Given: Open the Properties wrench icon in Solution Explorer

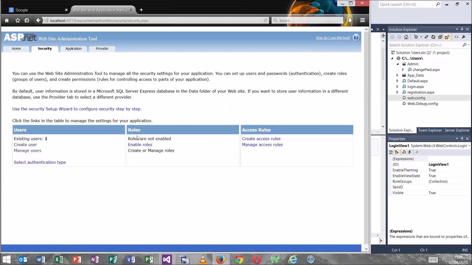Looking at the screenshot, I should (464, 37).
